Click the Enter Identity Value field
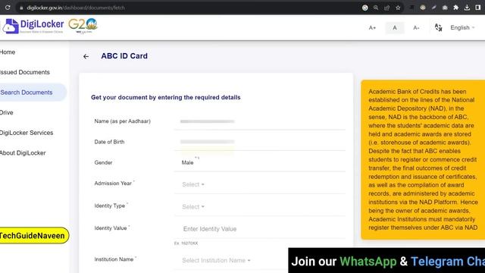The width and height of the screenshot is (485, 273). 260,229
